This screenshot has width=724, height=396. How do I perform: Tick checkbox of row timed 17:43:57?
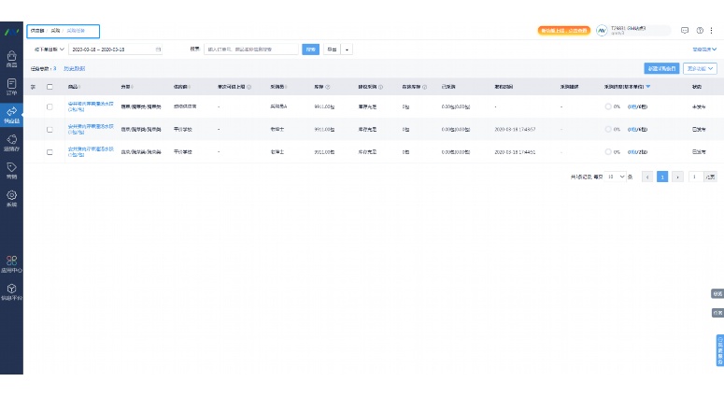(50, 130)
